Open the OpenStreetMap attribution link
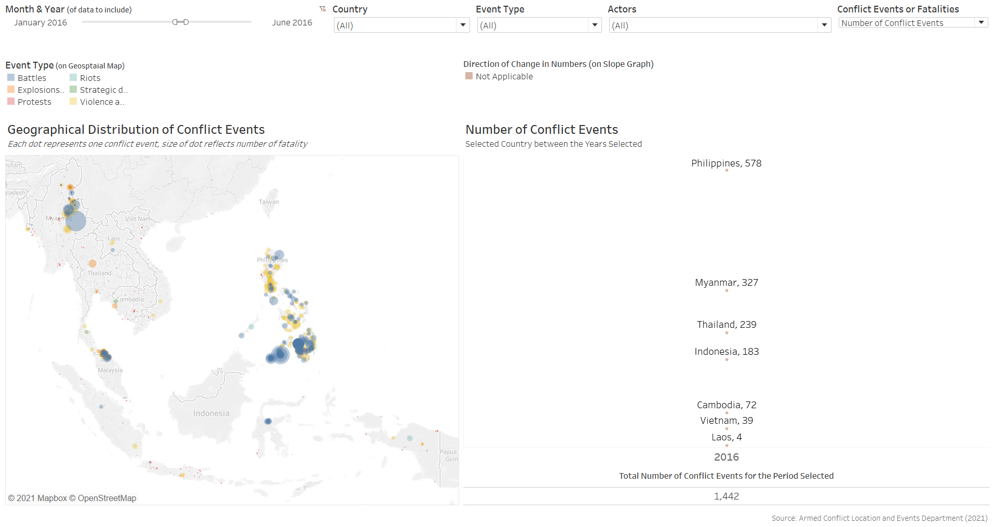Screen dimensions: 993x527 (x=107, y=498)
